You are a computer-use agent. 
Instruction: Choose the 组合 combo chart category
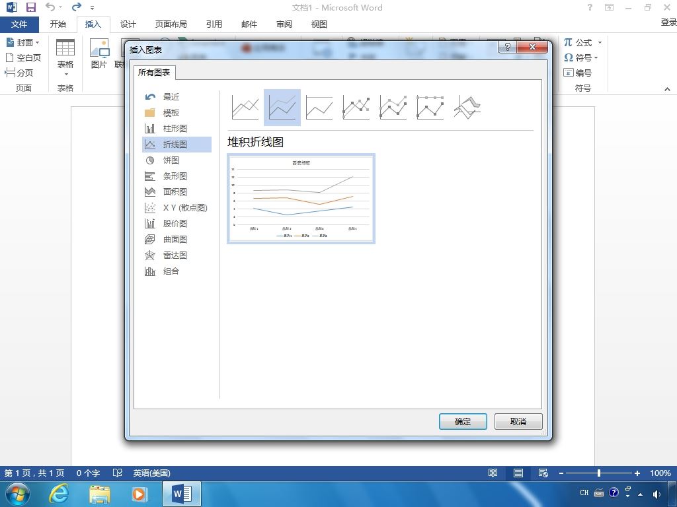click(x=177, y=271)
